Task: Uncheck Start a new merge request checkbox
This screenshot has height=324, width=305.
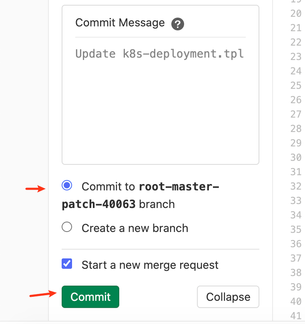Action: tap(67, 264)
